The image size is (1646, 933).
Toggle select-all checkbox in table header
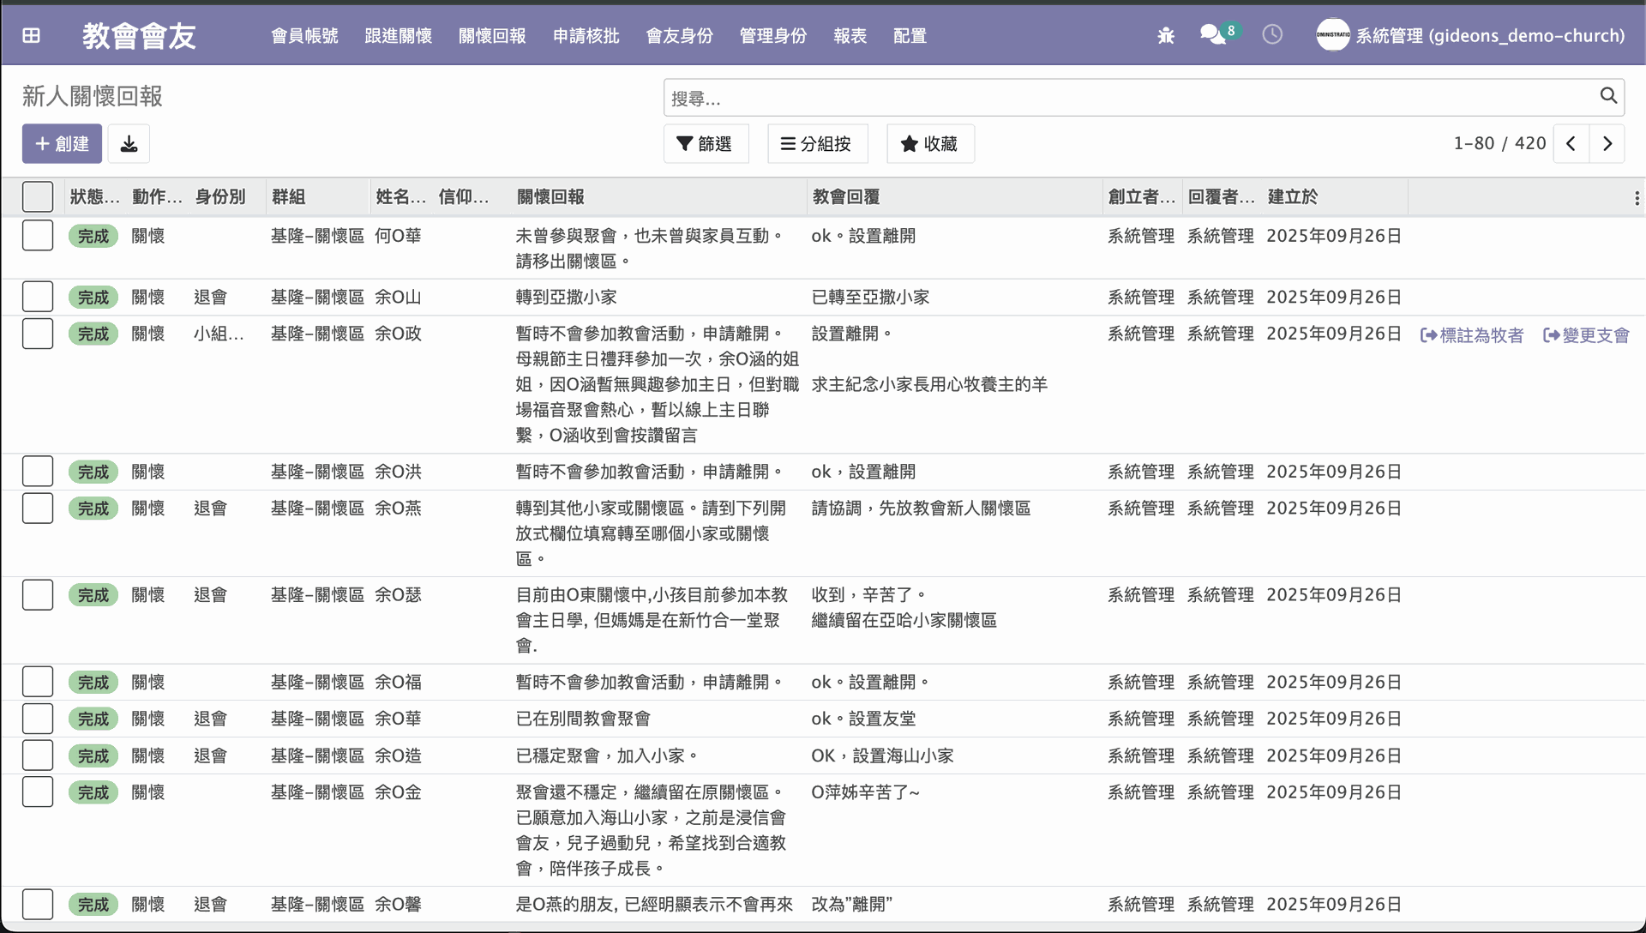pos(38,197)
